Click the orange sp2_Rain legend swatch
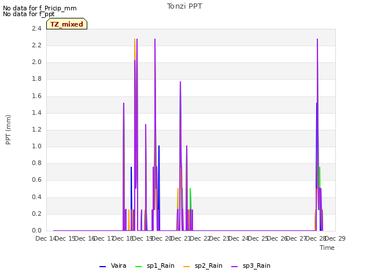This screenshot has height=277, width=370. tap(186, 267)
